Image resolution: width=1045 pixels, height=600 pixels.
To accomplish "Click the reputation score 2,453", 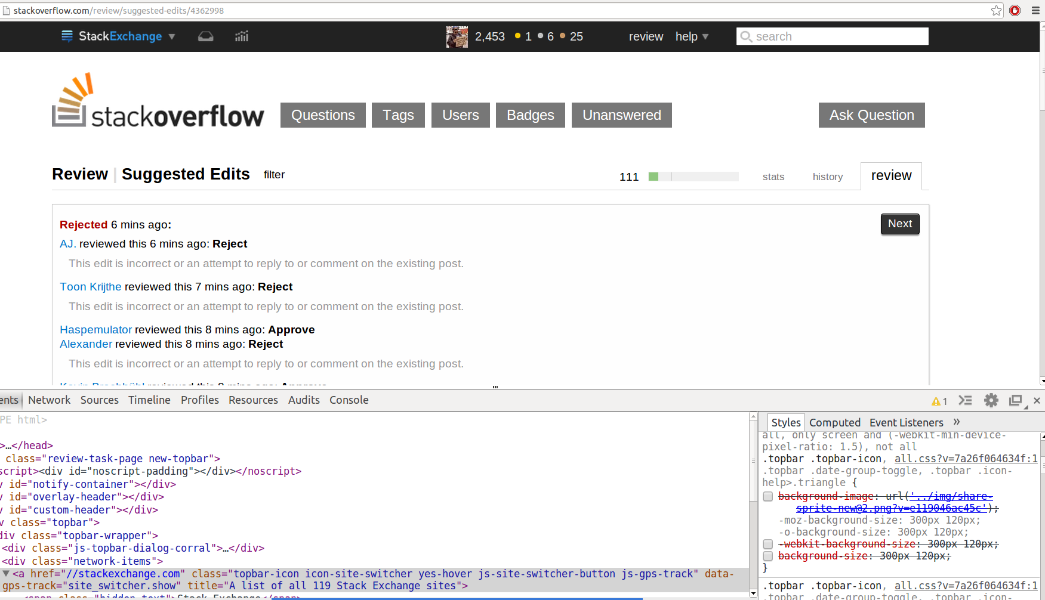I will tap(490, 36).
